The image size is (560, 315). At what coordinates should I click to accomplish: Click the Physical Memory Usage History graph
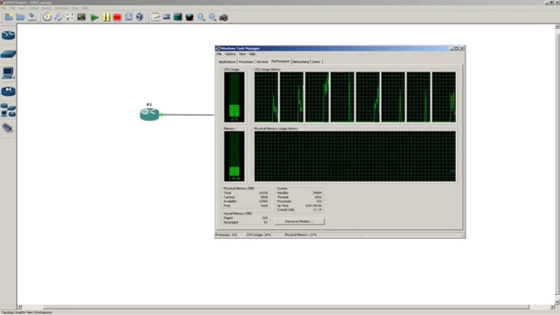pos(355,156)
